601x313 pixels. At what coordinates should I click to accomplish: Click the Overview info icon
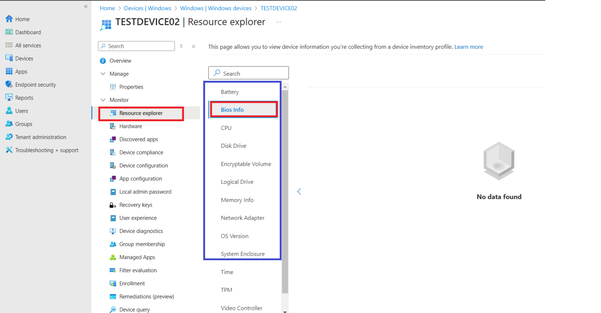click(103, 61)
